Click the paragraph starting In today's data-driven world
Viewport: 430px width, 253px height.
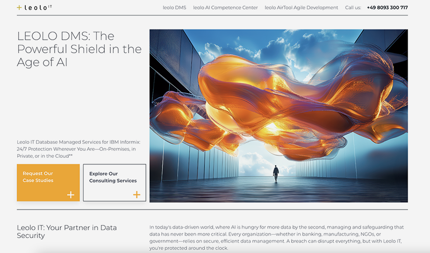[x=277, y=238]
